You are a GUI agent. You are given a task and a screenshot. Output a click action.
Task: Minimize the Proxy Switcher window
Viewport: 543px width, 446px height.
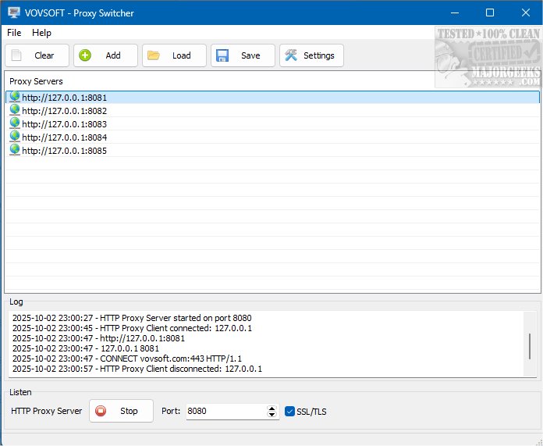455,12
